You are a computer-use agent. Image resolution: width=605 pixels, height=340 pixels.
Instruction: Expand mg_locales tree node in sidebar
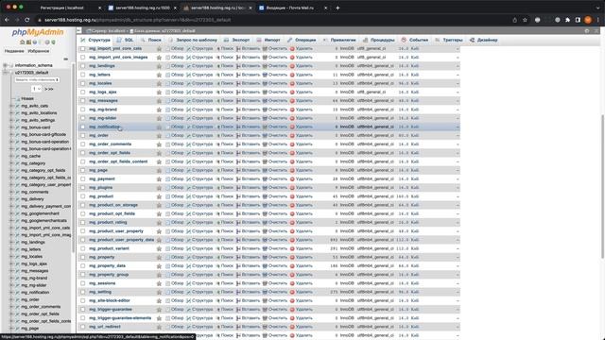click(11, 257)
